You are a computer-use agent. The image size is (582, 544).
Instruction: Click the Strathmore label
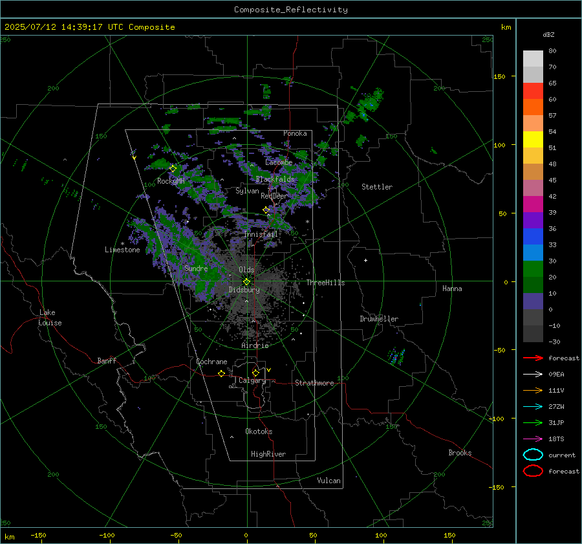point(314,383)
